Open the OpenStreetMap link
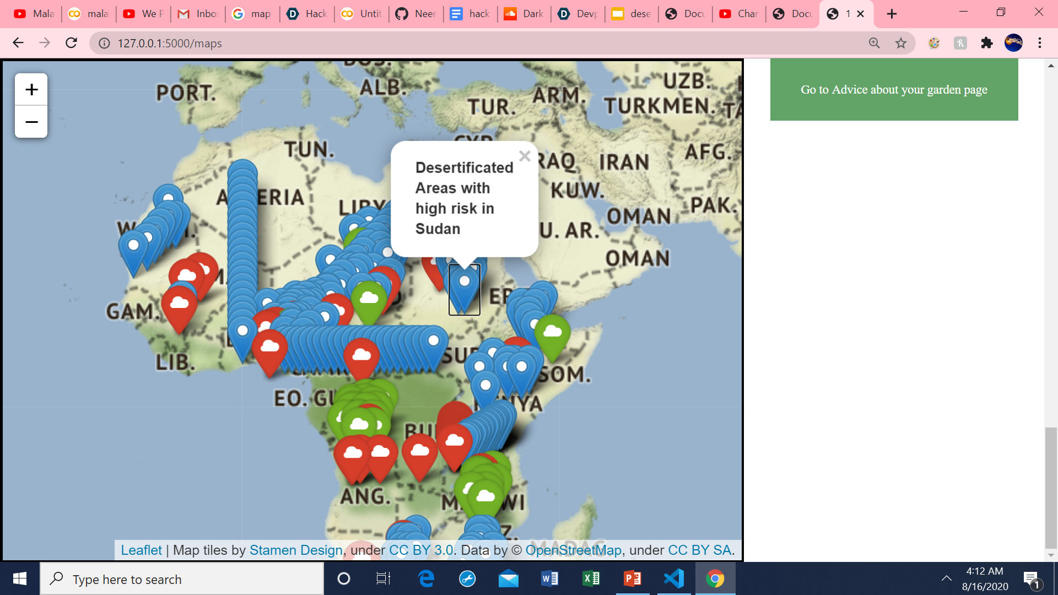 [x=573, y=550]
